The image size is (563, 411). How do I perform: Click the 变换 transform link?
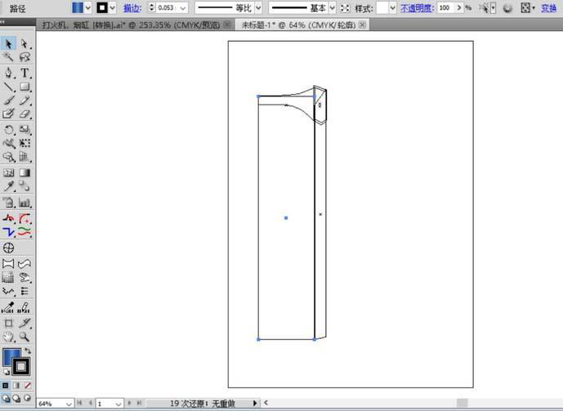(549, 7)
